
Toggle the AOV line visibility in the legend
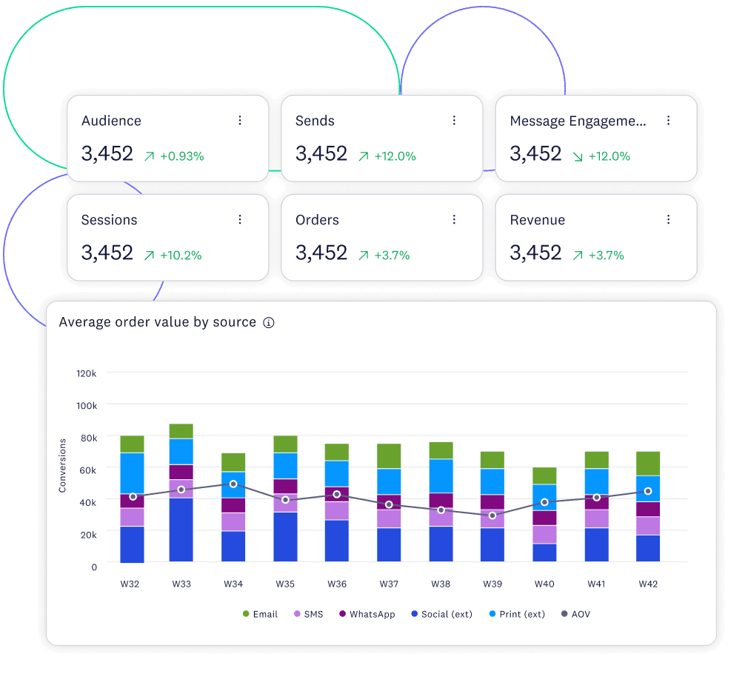[576, 614]
